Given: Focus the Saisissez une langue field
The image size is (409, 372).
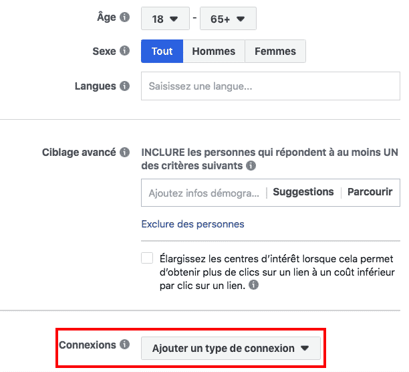Looking at the screenshot, I should coord(270,86).
